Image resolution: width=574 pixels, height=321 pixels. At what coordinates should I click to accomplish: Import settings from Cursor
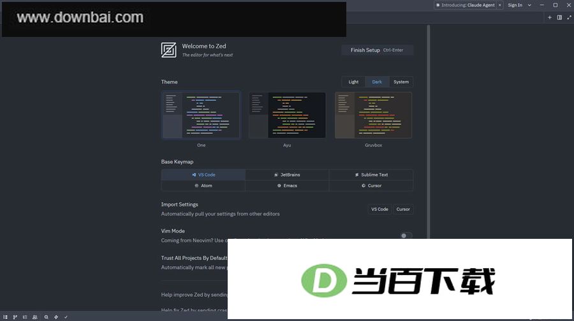(x=403, y=209)
